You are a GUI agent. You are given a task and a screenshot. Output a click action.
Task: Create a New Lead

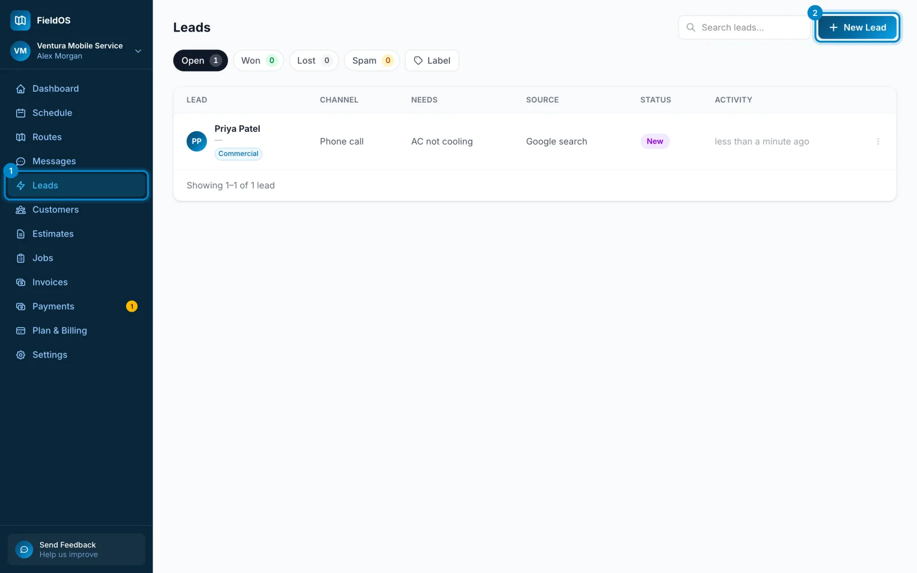coord(857,28)
